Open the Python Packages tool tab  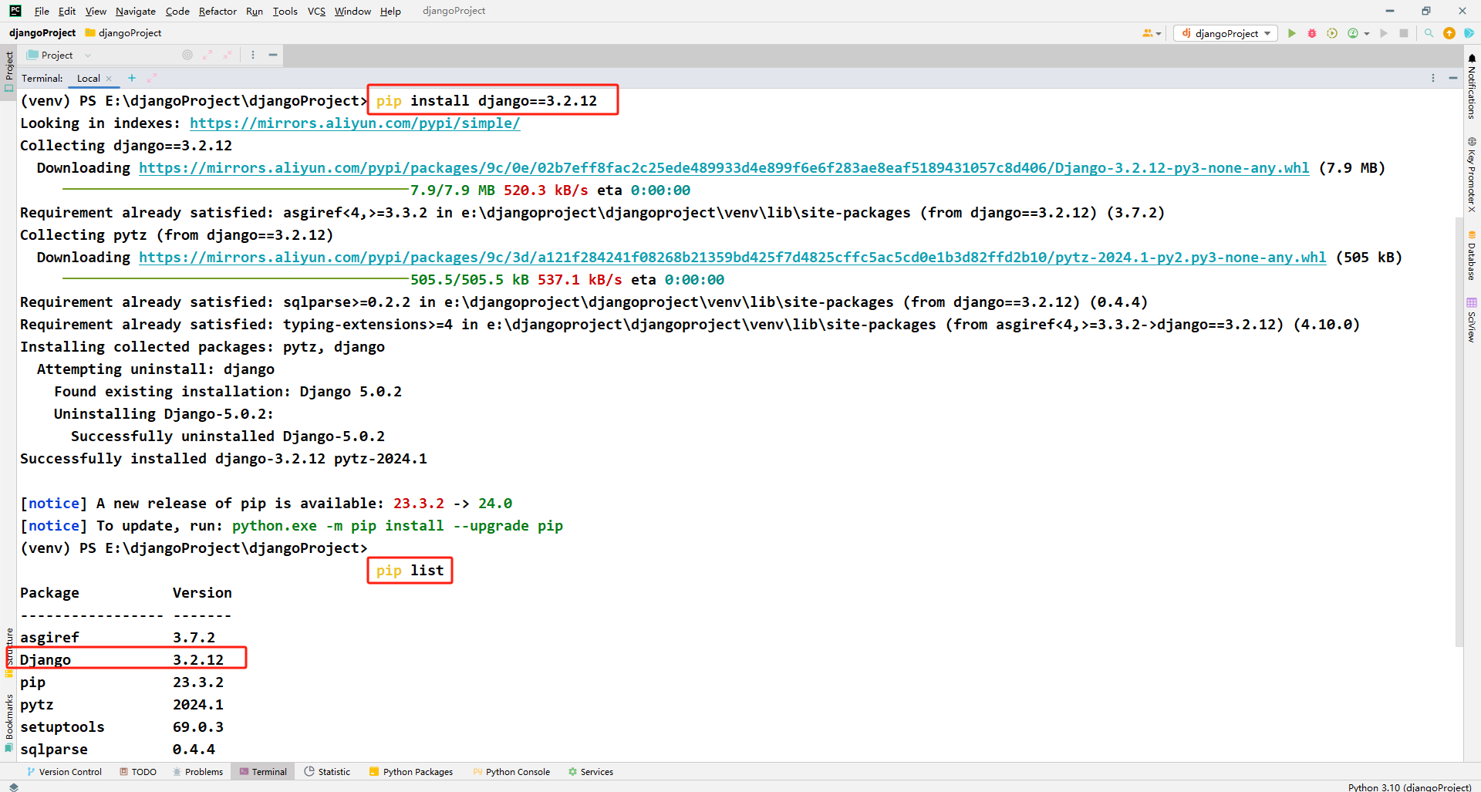(x=411, y=771)
